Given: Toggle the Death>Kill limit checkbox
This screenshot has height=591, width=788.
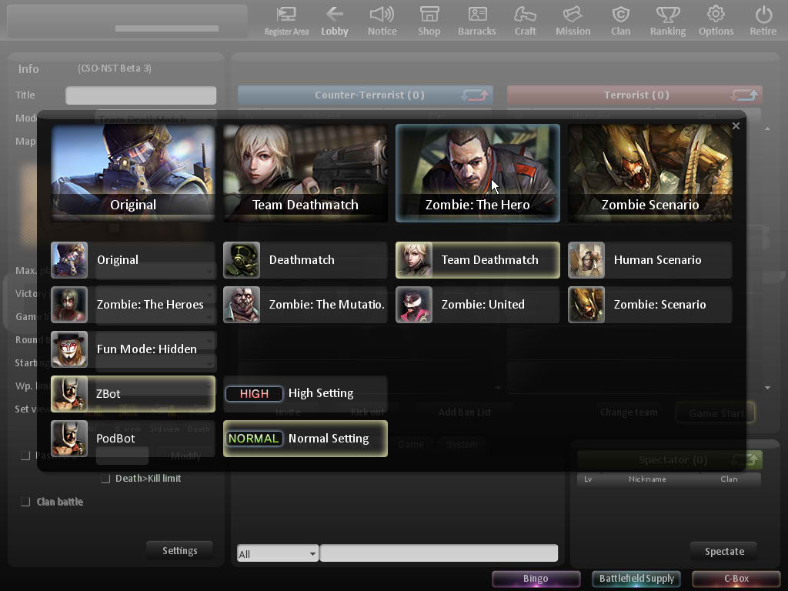Looking at the screenshot, I should [x=105, y=479].
